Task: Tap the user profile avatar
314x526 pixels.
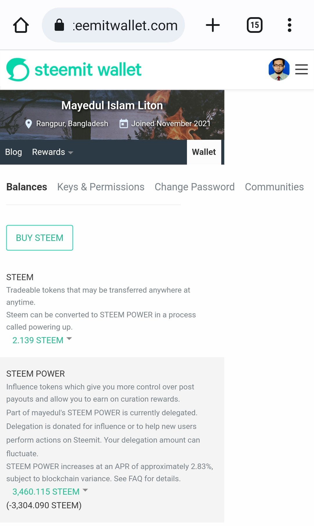Action: [279, 69]
